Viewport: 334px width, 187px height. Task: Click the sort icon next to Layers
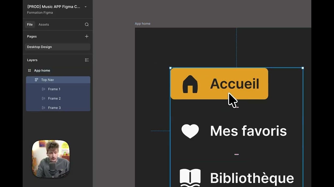point(87,60)
